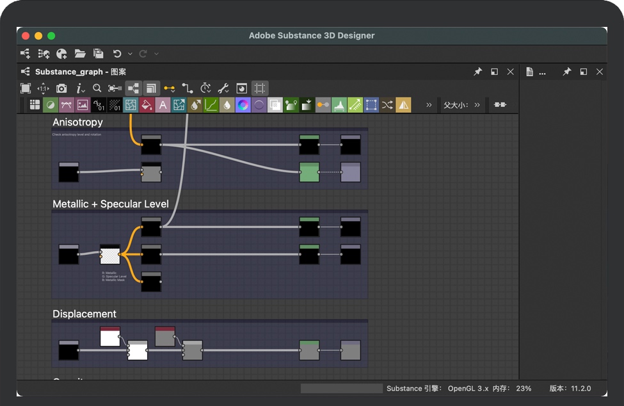
Task: Insert a Curve node from toolbar
Action: coord(211,105)
